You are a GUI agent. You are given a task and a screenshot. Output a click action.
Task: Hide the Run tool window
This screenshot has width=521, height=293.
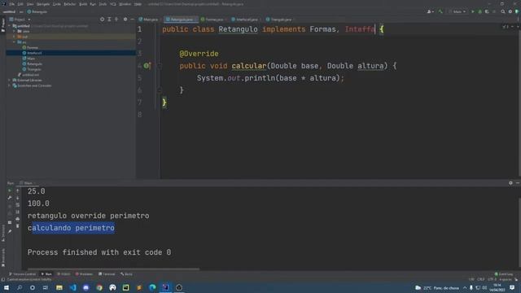[518, 183]
